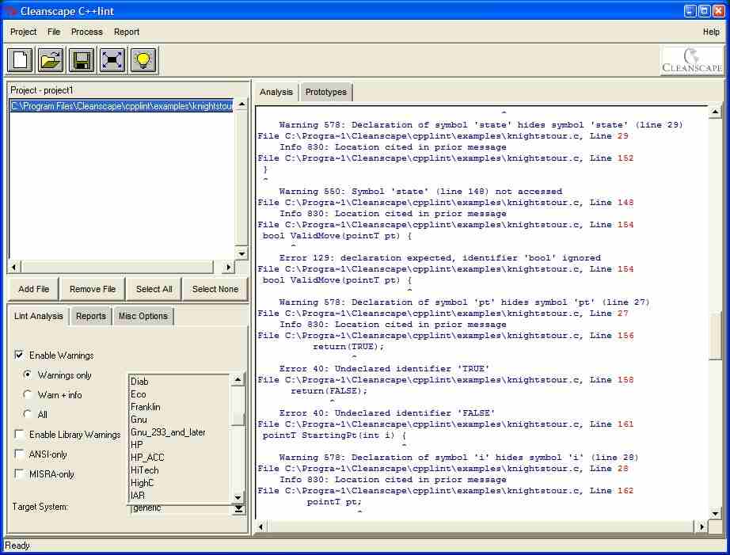The height and width of the screenshot is (555, 730).
Task: Click analysis pane scroll left arrow
Action: coord(260,526)
